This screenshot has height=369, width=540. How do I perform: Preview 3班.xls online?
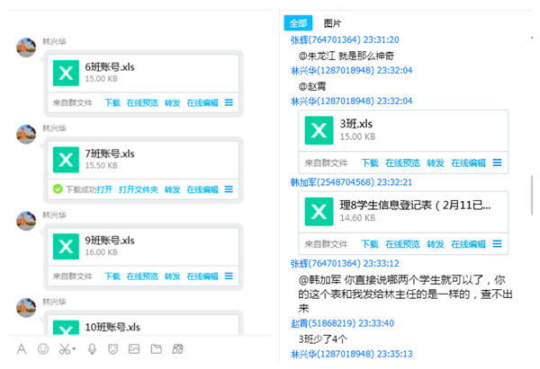402,163
